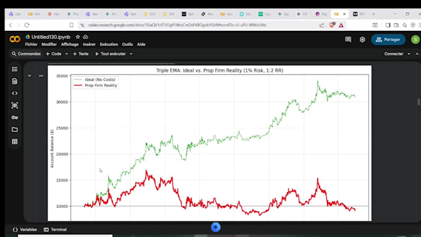Open the Variables panel

(x=25, y=230)
